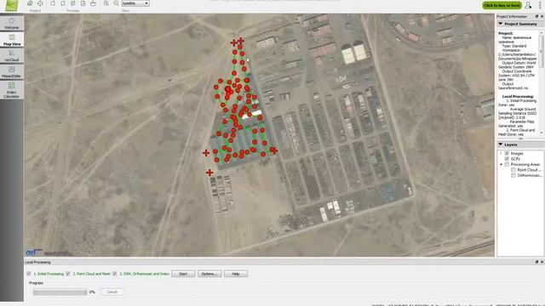The height and width of the screenshot is (306, 545).
Task: Close the Project Information panel
Action: (542, 17)
